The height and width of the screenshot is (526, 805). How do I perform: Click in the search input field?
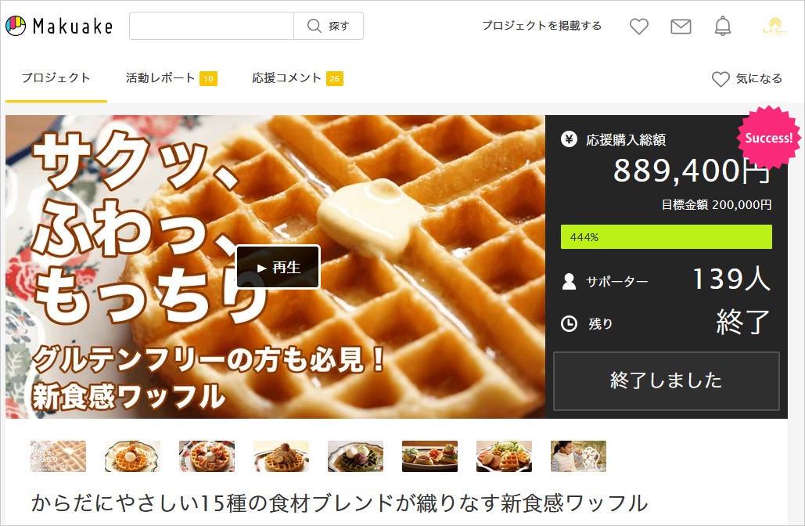211,26
